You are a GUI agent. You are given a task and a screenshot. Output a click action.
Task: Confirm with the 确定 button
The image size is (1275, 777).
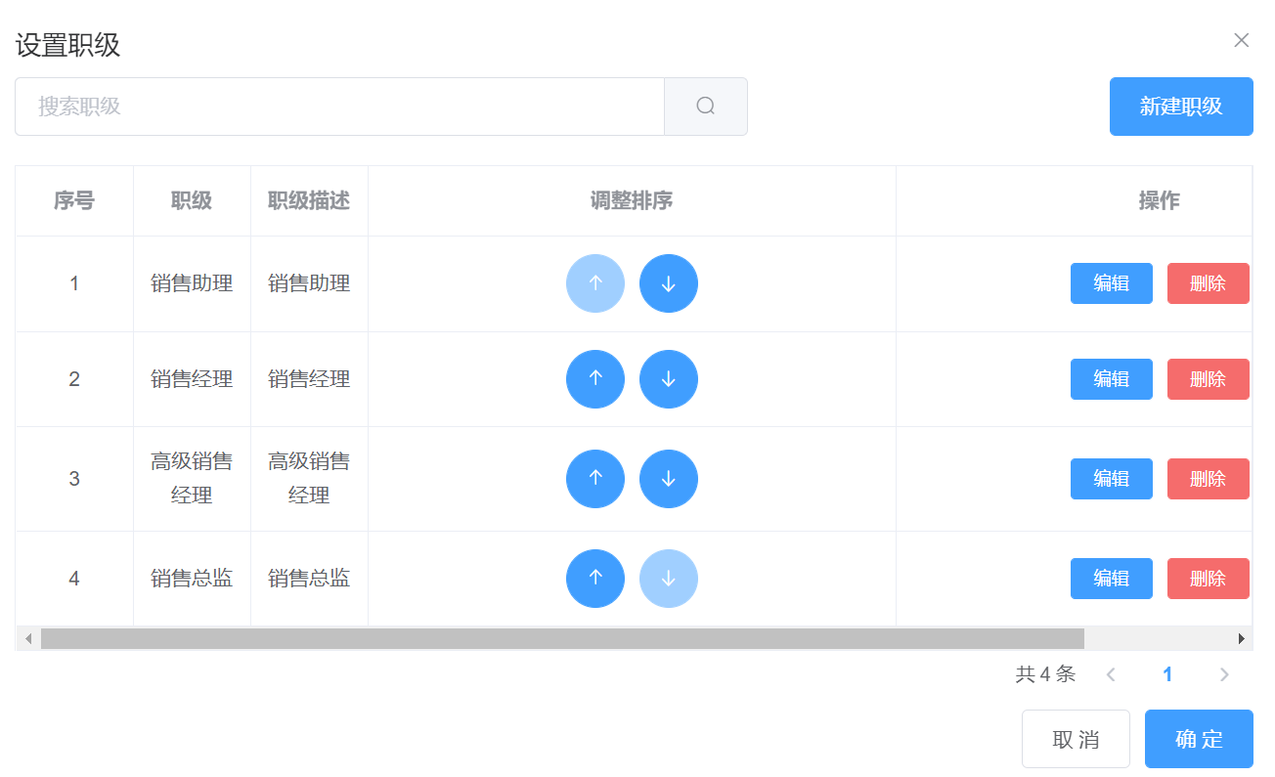pos(1198,739)
